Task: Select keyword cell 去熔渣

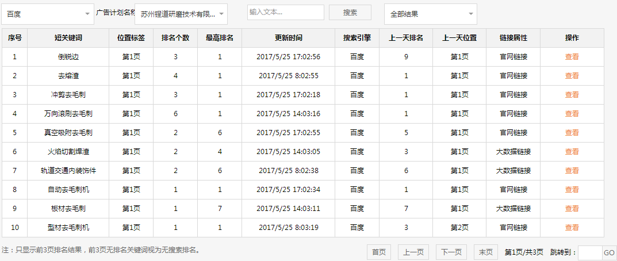Action: pyautogui.click(x=68, y=75)
